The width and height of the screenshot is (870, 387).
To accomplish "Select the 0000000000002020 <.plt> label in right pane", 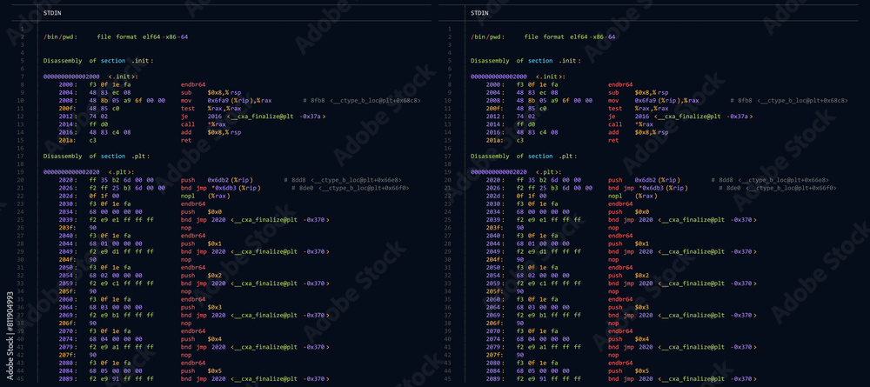I will point(516,172).
